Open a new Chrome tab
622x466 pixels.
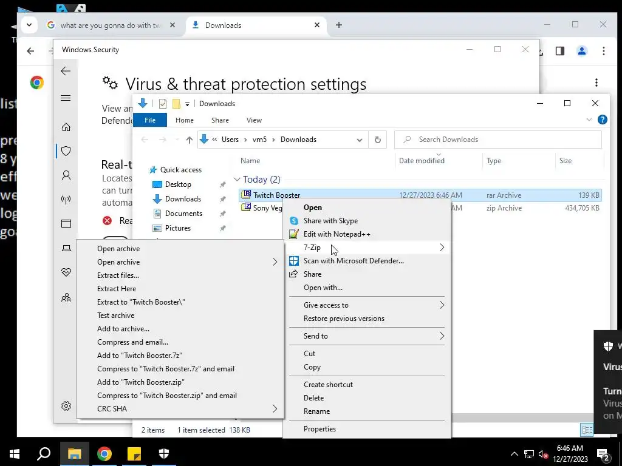[339, 25]
